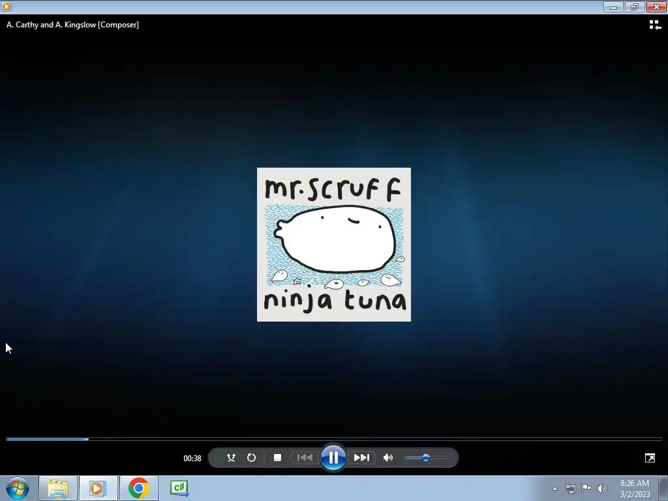
Task: Click the Media Player title bar icon
Action: 7,7
